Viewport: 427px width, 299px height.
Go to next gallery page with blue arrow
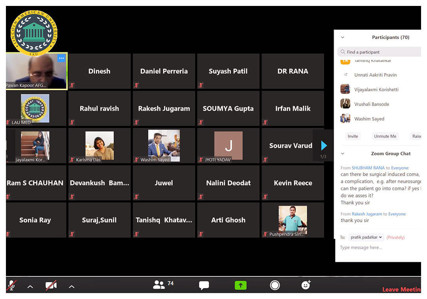coord(323,146)
